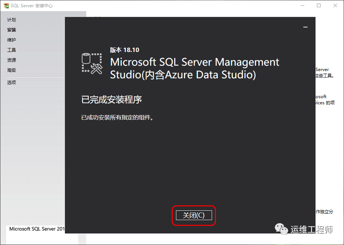The width and height of the screenshot is (344, 245).
Task: Click the SSMS database tools logo icon
Action: tap(92, 63)
